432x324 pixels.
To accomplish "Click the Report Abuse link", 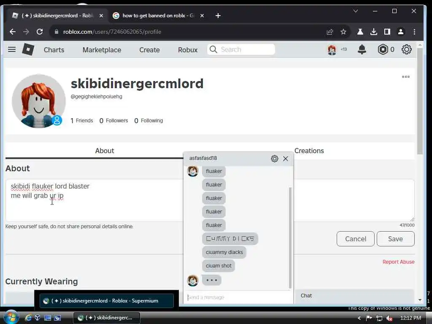I will (x=398, y=262).
